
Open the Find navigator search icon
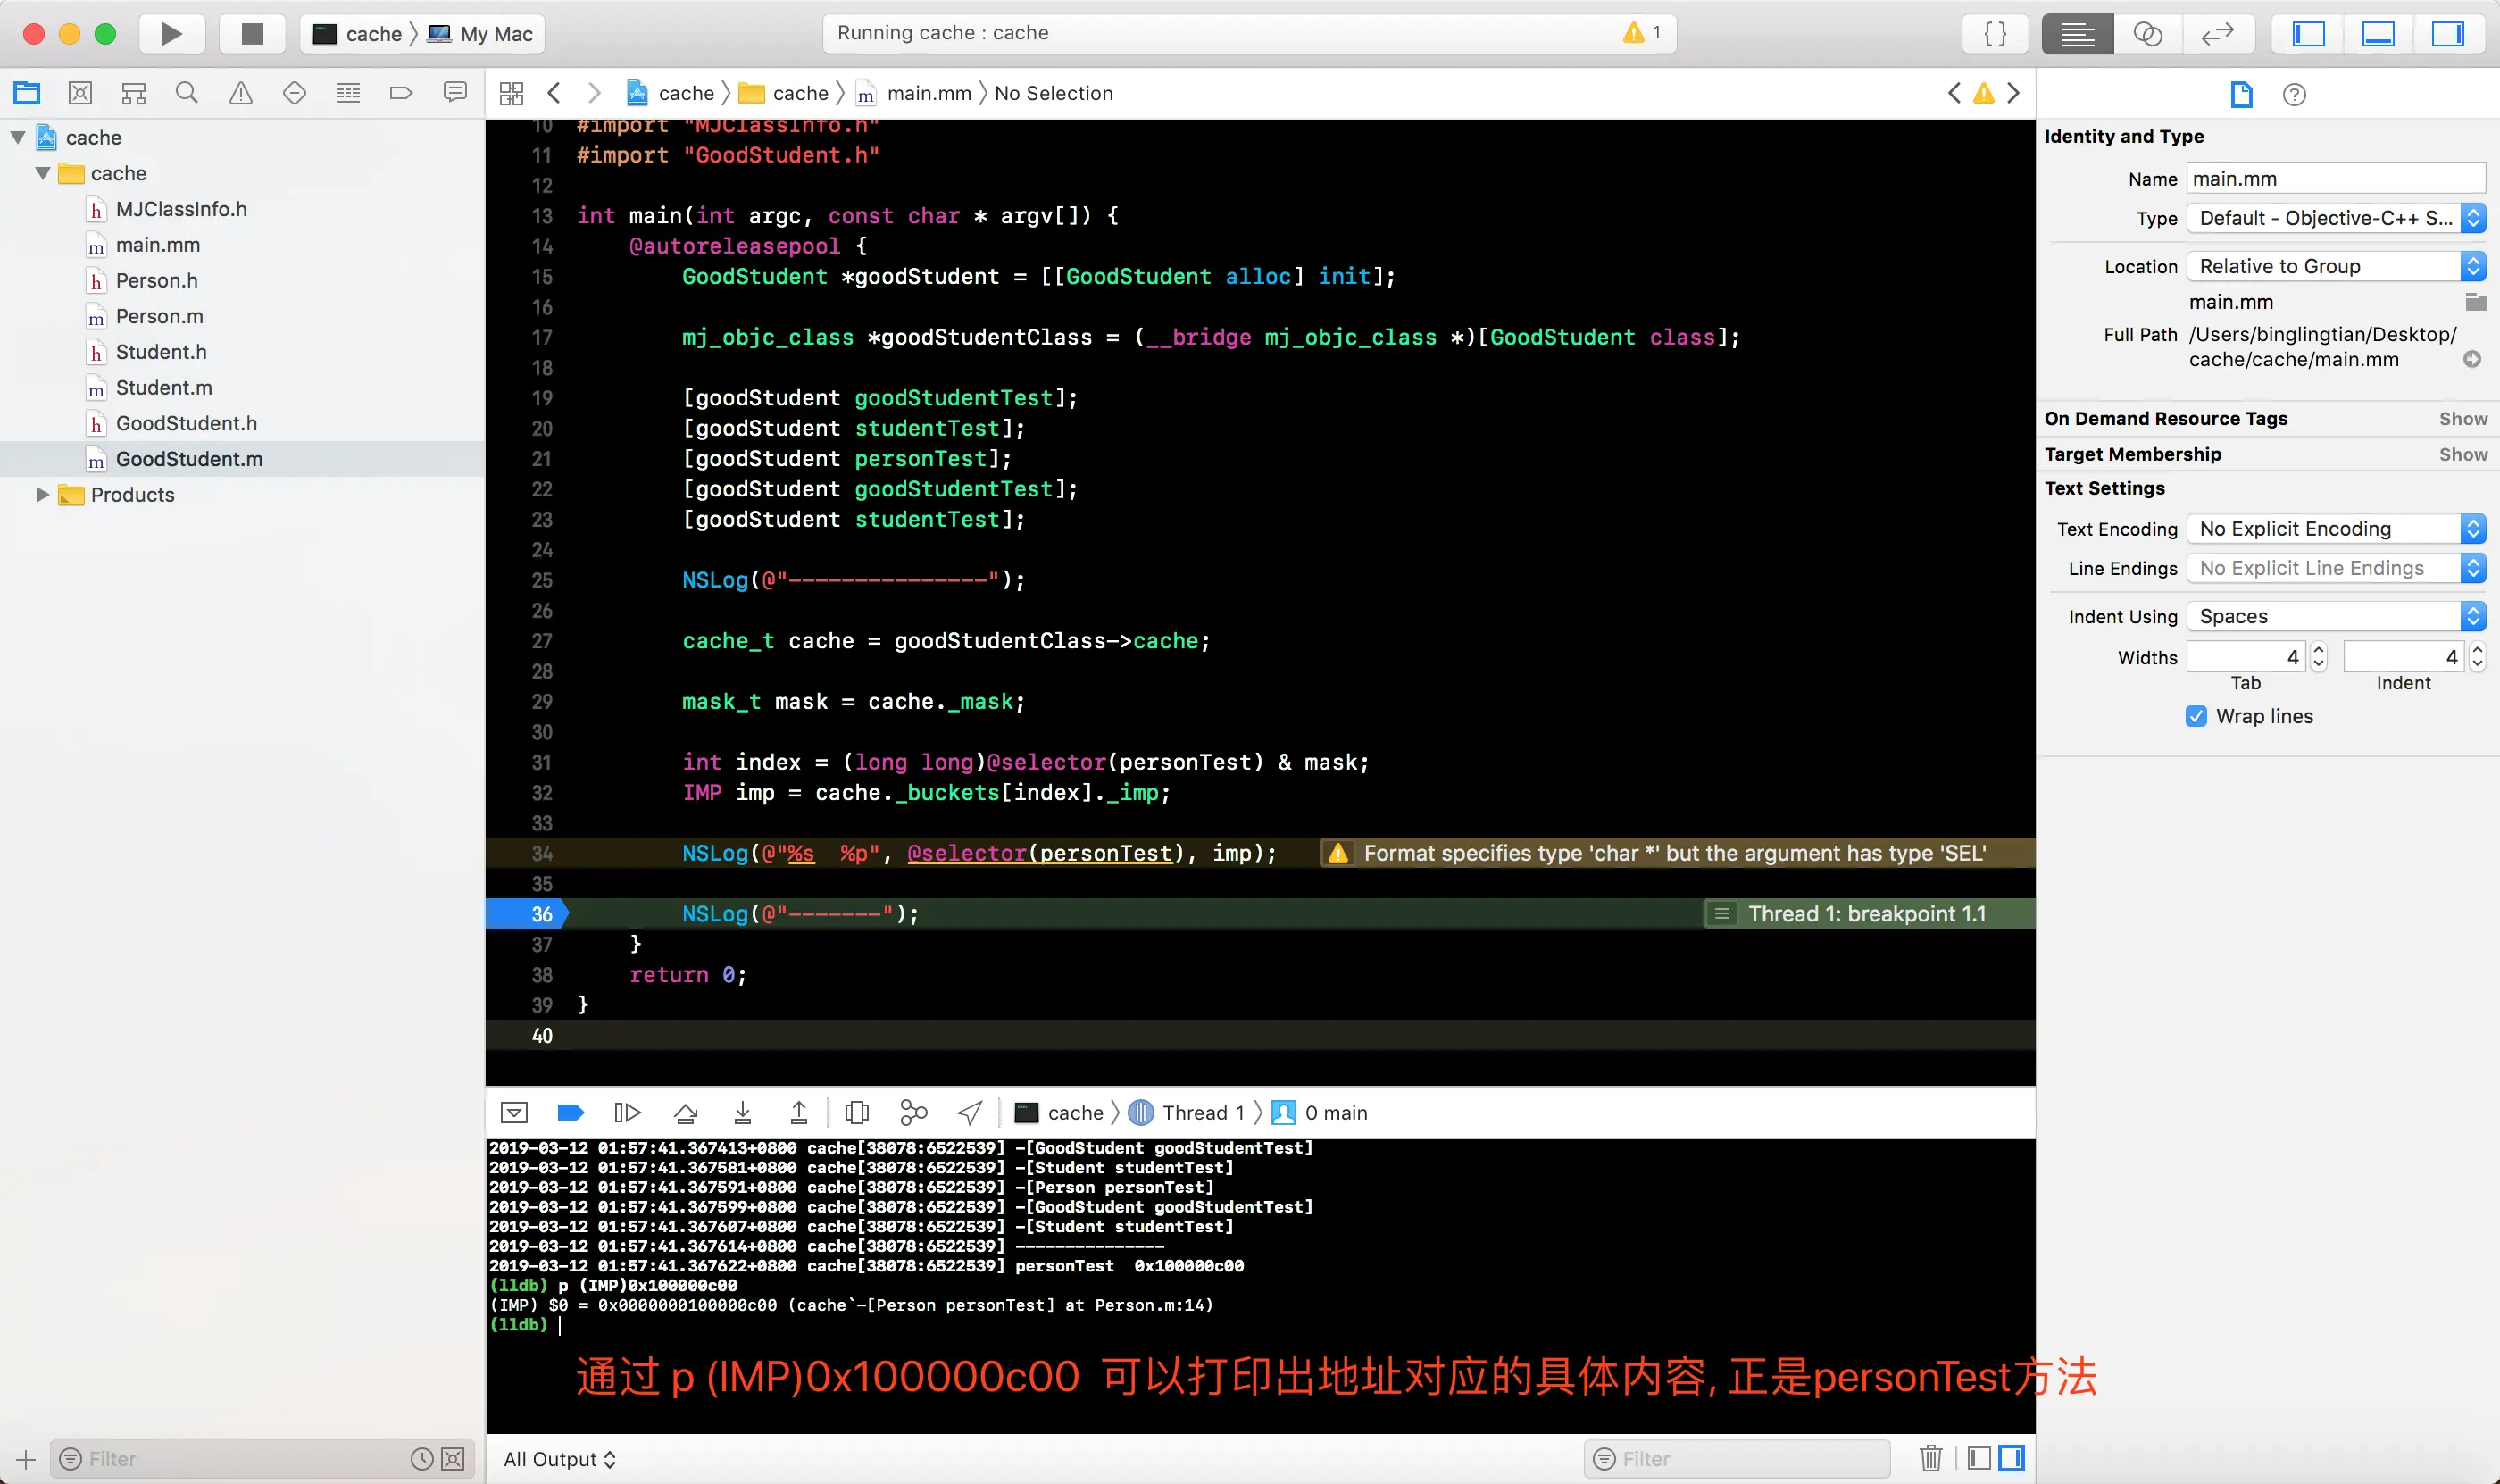(186, 93)
